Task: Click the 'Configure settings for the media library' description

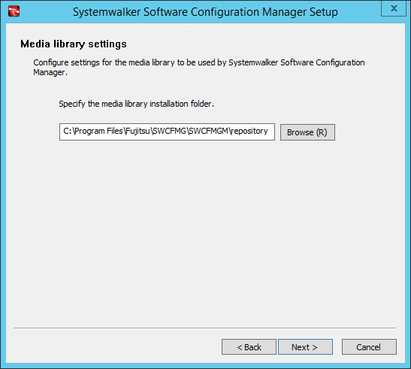Action: [198, 67]
